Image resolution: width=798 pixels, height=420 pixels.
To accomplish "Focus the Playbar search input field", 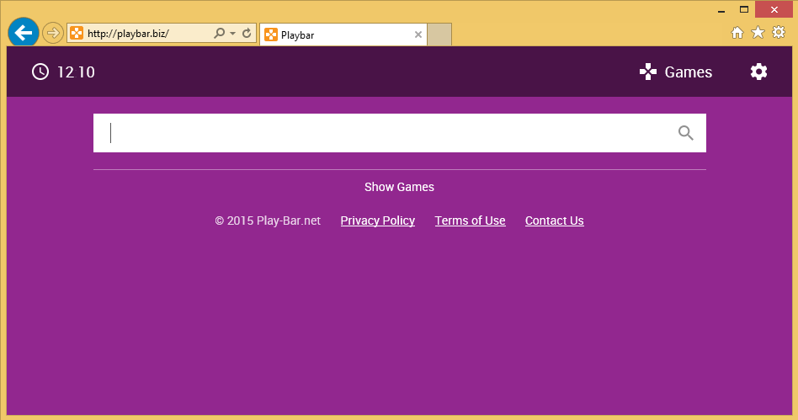I will tap(387, 133).
